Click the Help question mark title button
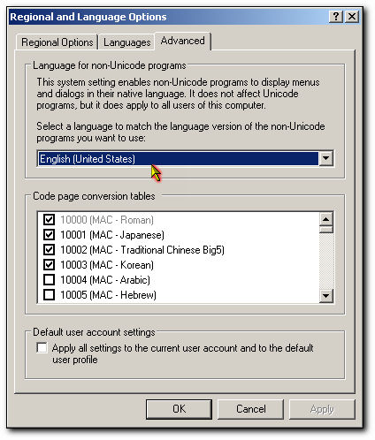This screenshot has width=375, height=440. coord(336,17)
